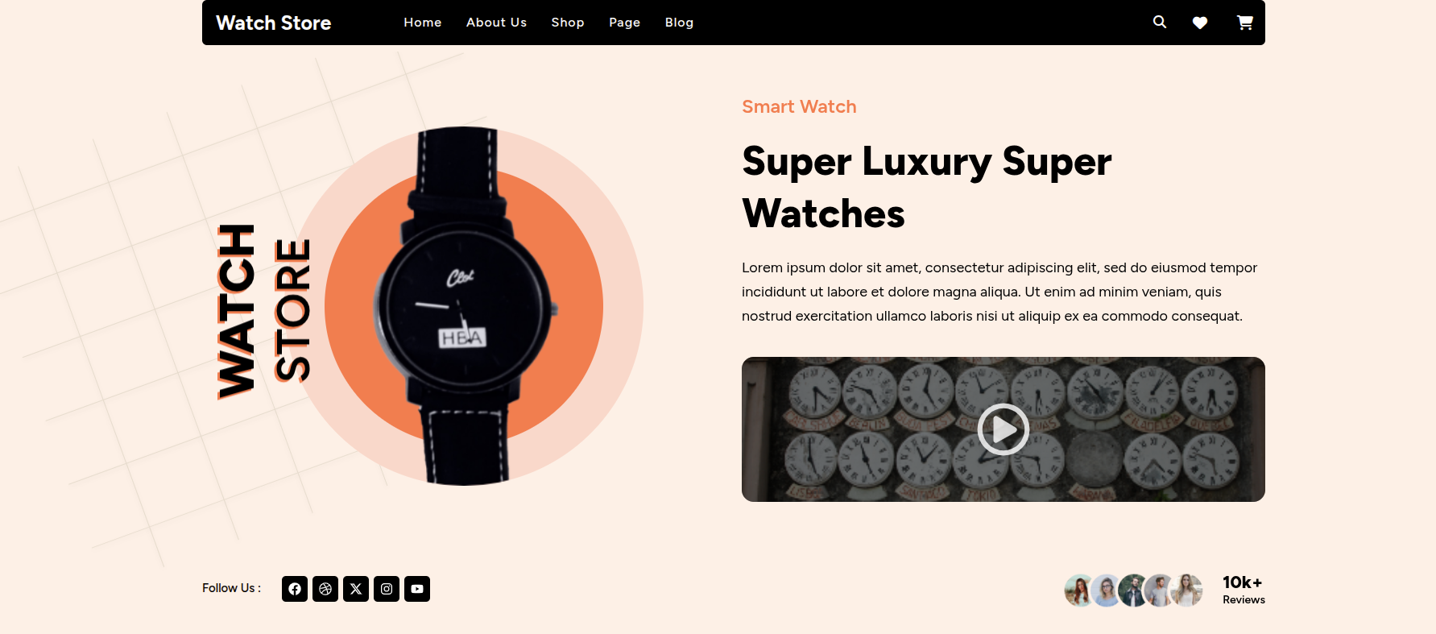
Task: Click the Smart Watch label
Action: click(x=799, y=106)
